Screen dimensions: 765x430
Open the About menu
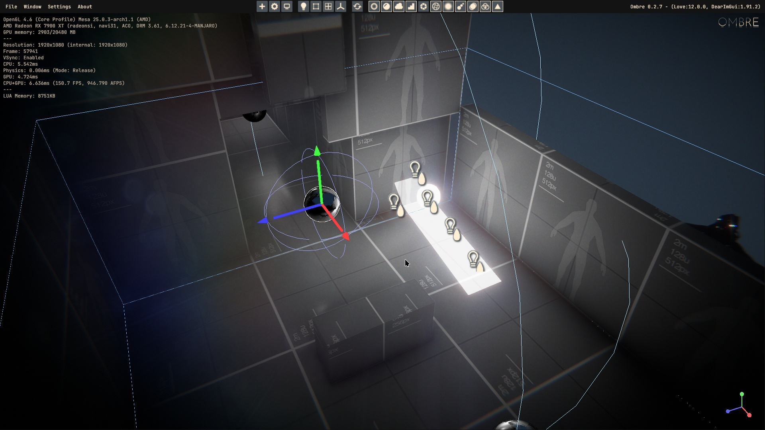point(84,6)
